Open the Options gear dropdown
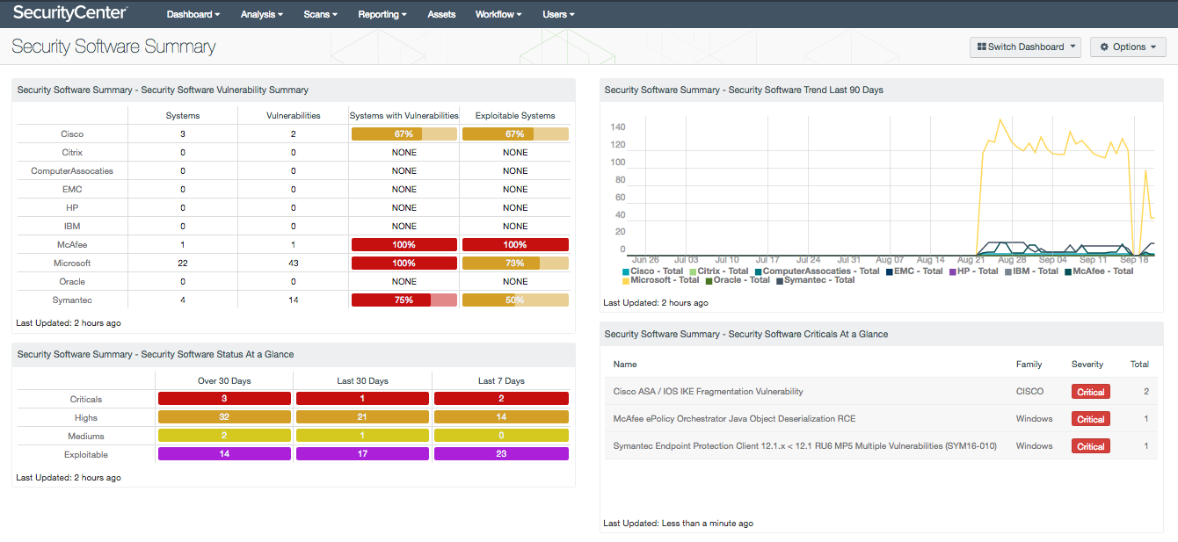The height and width of the screenshot is (542, 1178). (1128, 47)
